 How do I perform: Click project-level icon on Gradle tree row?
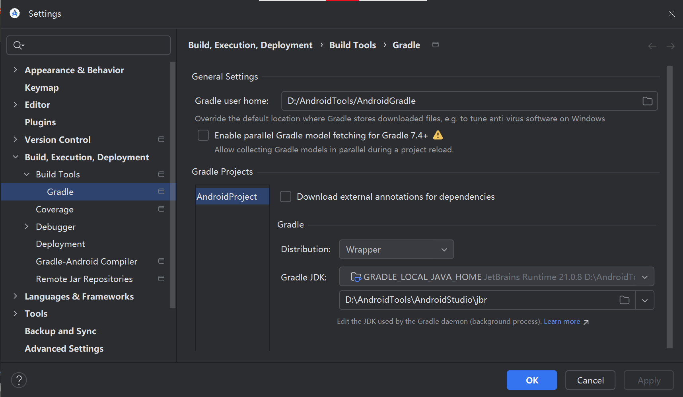[162, 191]
